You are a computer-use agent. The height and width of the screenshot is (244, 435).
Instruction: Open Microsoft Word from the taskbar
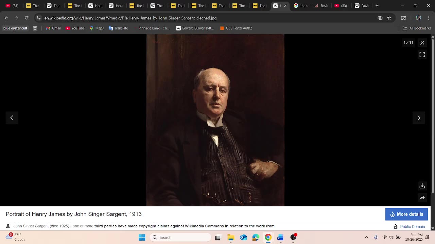280,238
